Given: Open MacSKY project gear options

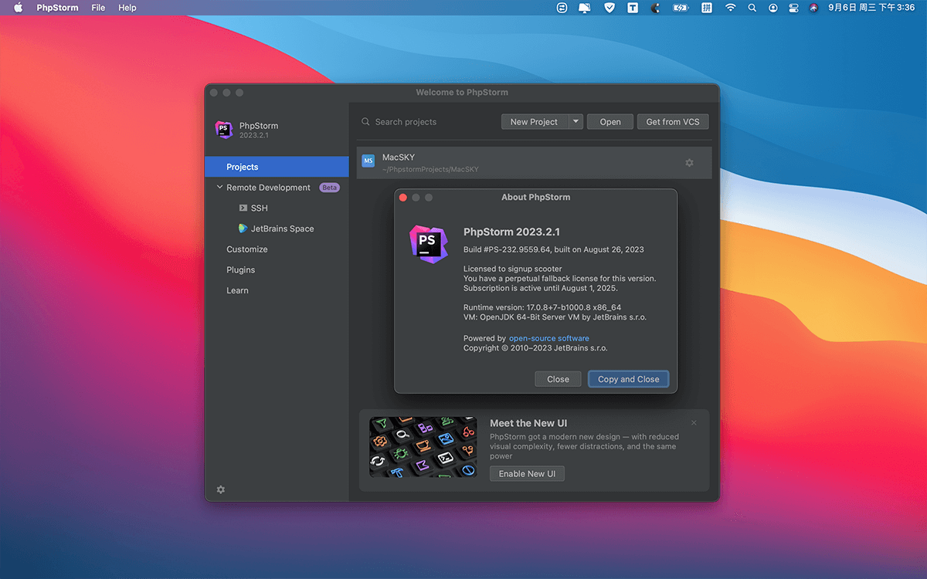Looking at the screenshot, I should [689, 163].
